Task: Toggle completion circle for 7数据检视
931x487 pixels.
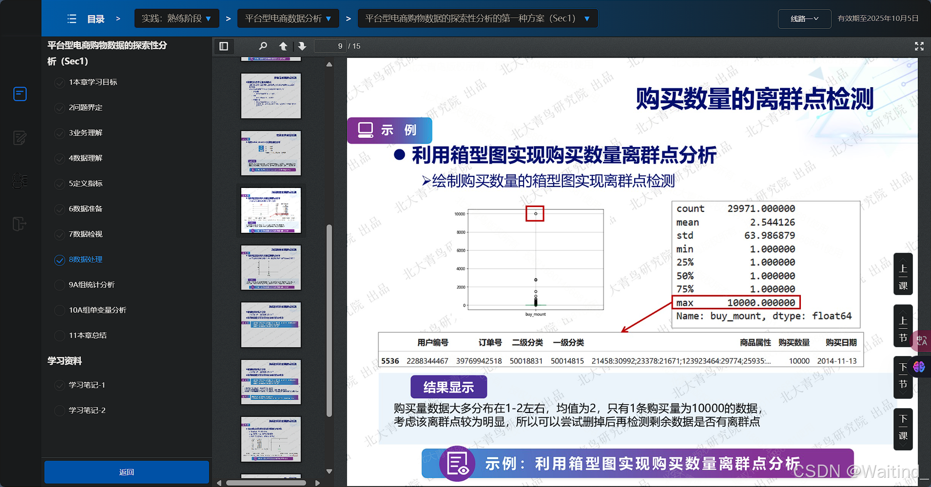Action: click(59, 235)
